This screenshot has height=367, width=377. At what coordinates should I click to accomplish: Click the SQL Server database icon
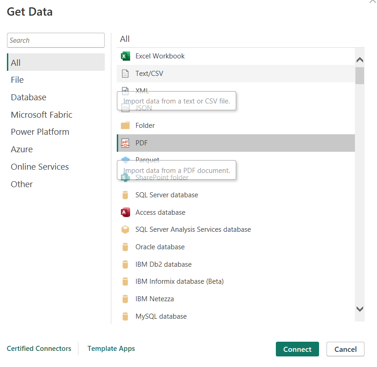point(125,195)
